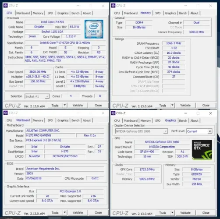Click the CPU-Z app icon in Memory window title bar
Viewport: 220px width, 219px height.
[x=113, y=6]
